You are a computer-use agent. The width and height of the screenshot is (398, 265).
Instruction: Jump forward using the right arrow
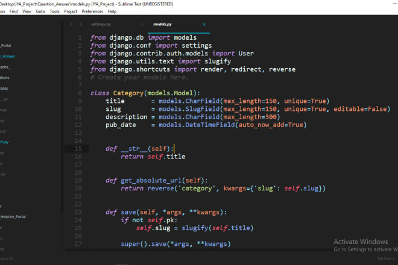click(80, 24)
